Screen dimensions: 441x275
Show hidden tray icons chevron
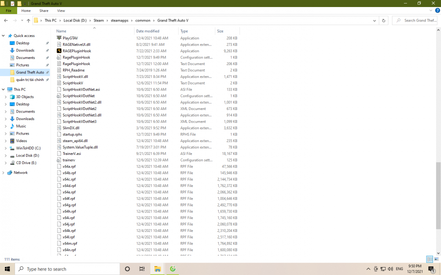368,269
